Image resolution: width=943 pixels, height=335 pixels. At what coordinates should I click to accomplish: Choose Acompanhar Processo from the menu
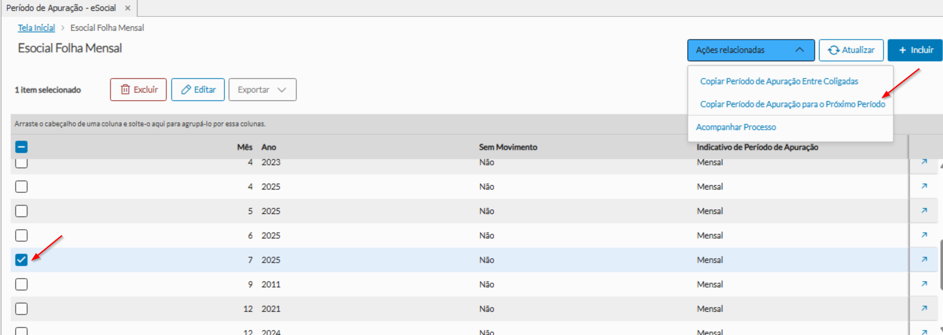736,127
